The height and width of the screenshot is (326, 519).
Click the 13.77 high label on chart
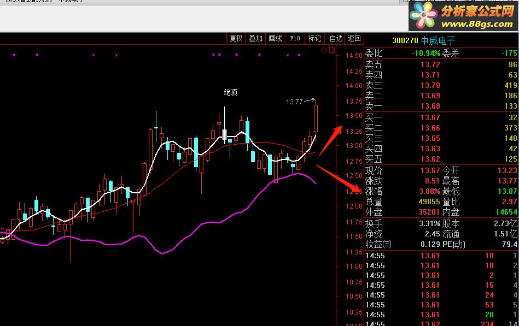click(294, 102)
